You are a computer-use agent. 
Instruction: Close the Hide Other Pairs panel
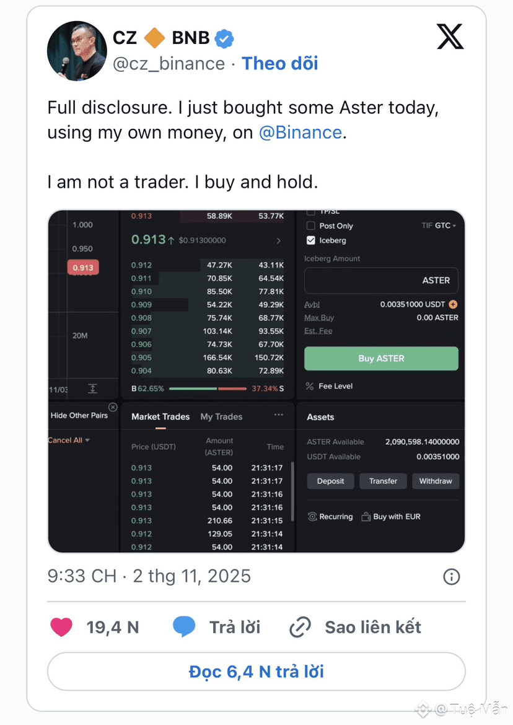(113, 407)
